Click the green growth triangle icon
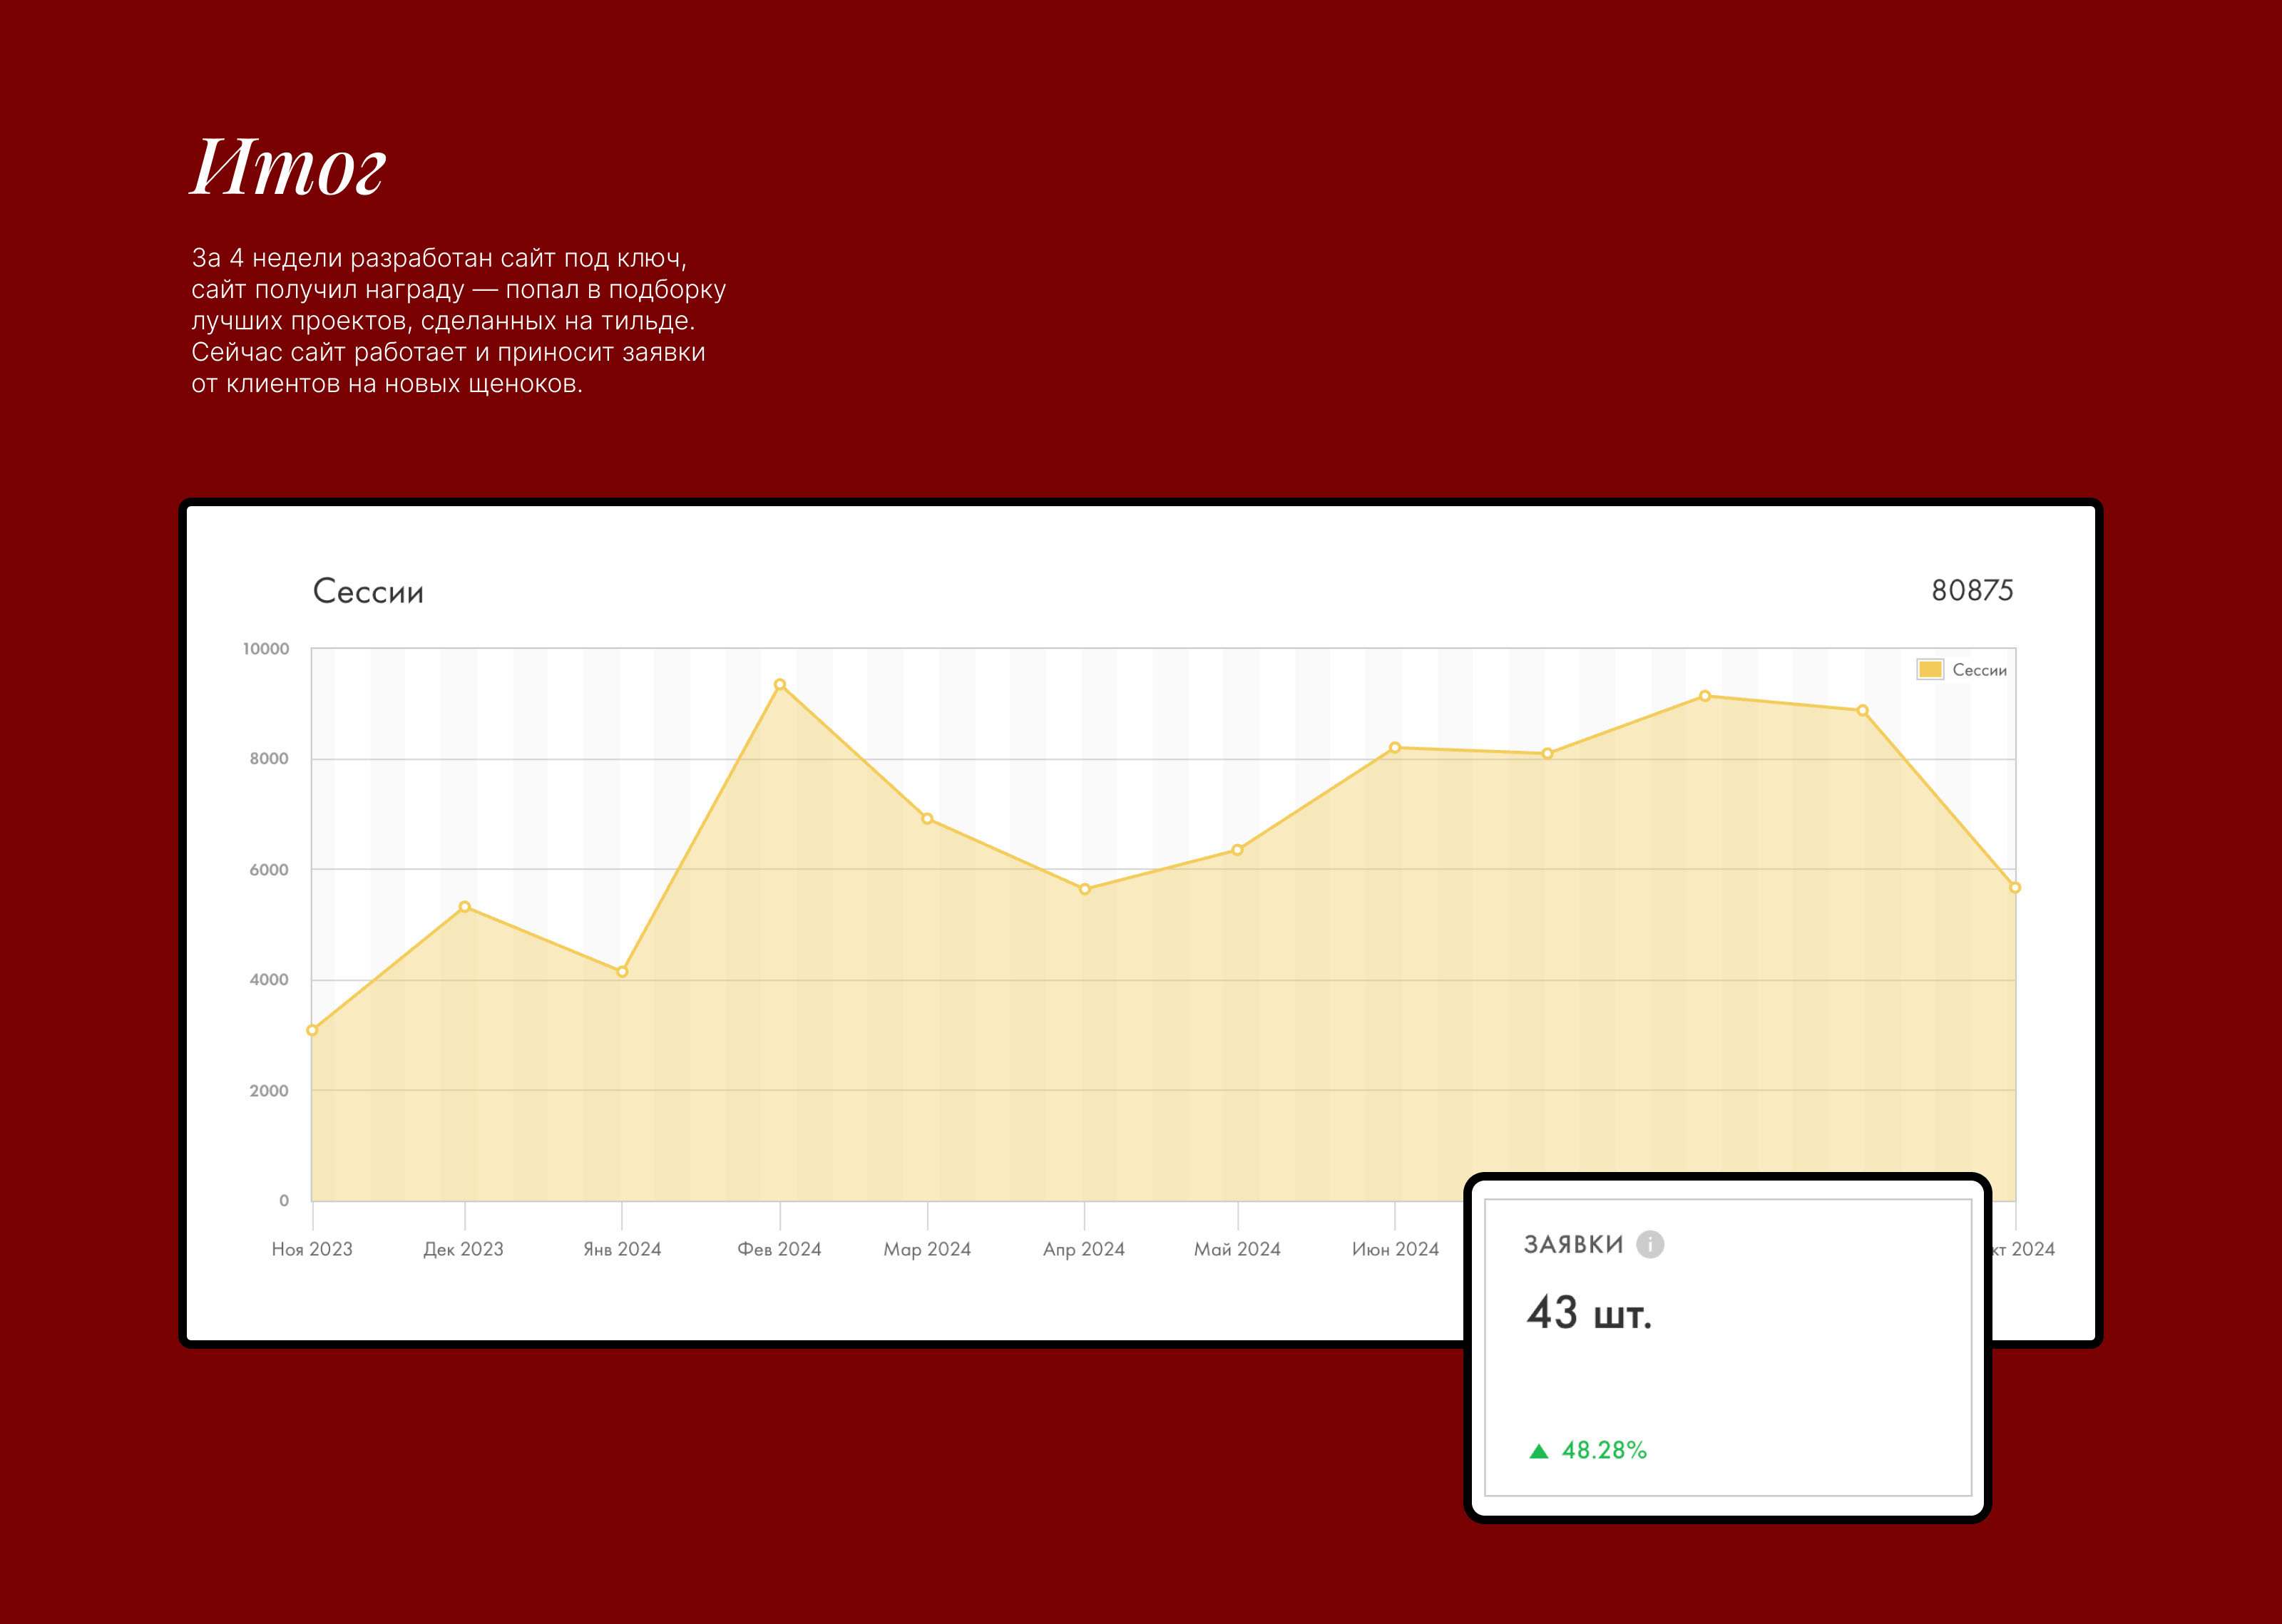Image resolution: width=2282 pixels, height=1624 pixels. 1538,1451
